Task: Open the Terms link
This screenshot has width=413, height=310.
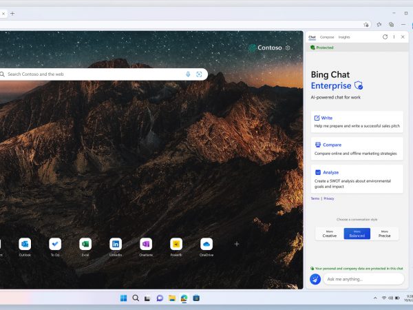Action: (315, 198)
